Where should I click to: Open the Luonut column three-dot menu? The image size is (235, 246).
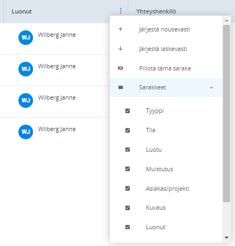121,11
